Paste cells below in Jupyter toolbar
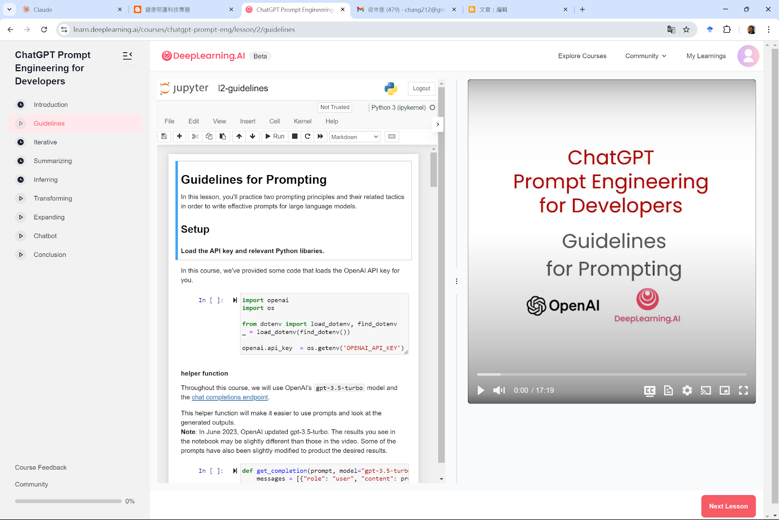Viewport: 779px width, 520px height. (223, 136)
